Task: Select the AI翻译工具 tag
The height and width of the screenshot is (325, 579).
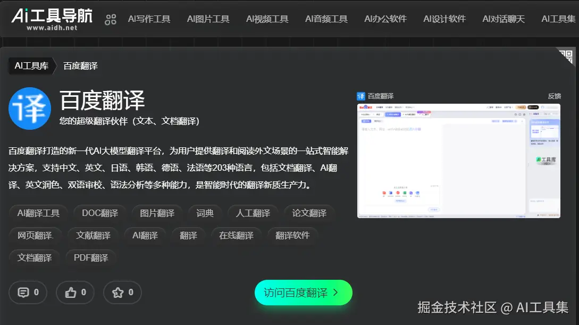Action: [x=38, y=213]
